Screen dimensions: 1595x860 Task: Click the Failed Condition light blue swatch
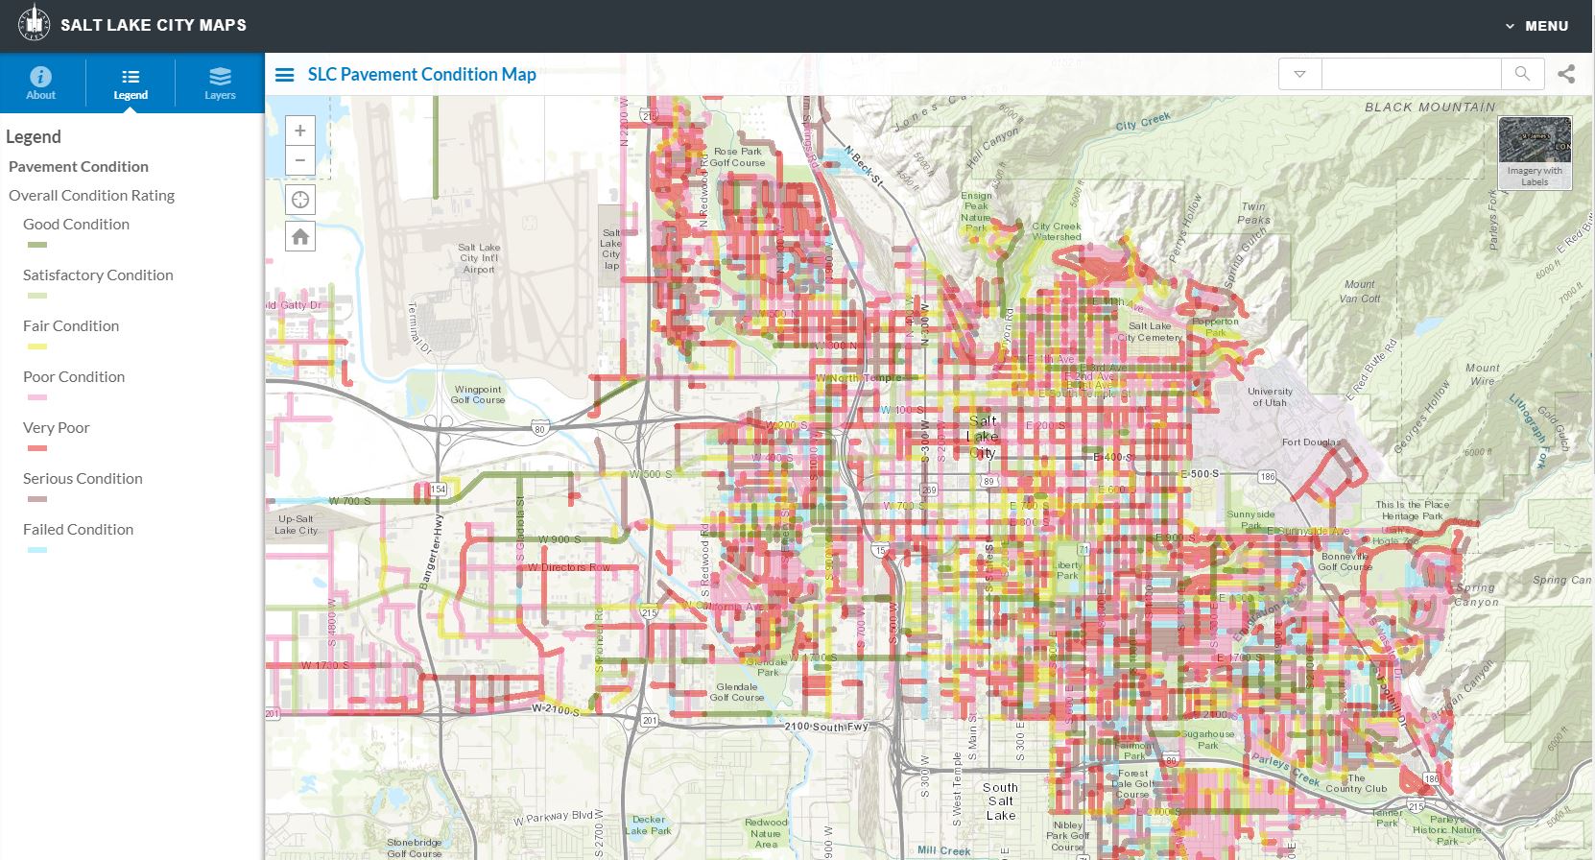pyautogui.click(x=37, y=550)
